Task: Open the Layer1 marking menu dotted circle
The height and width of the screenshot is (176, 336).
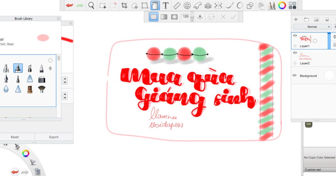Action: point(315,41)
